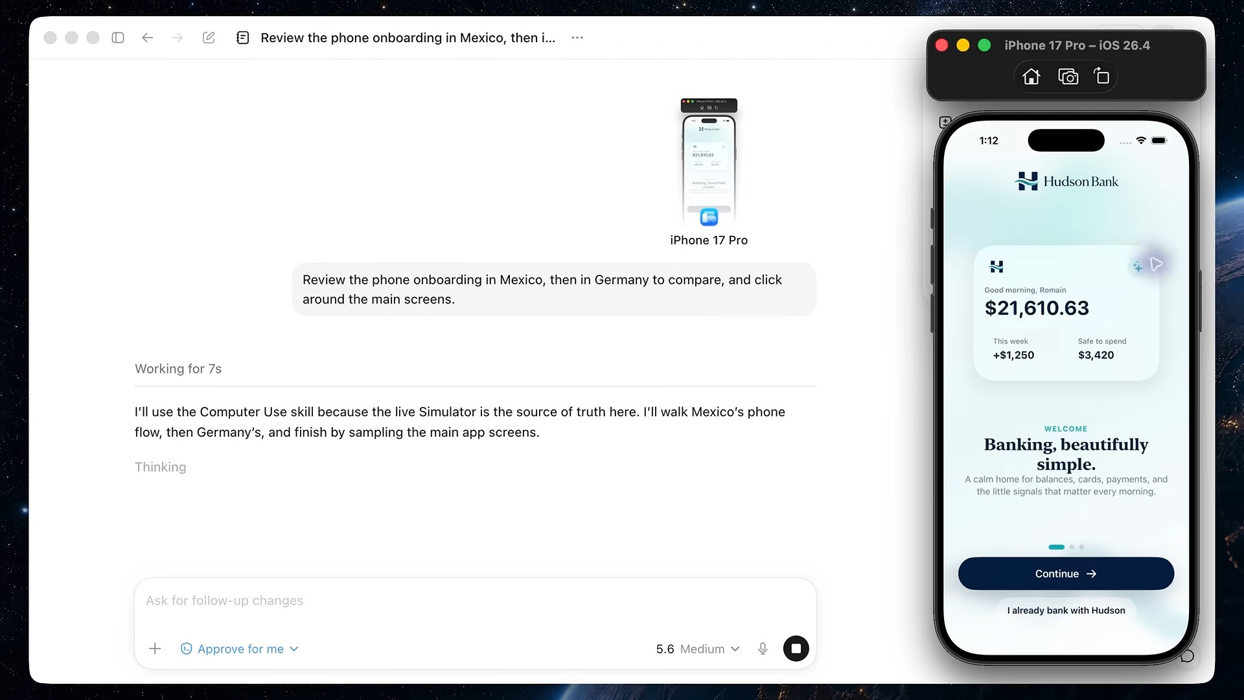The width and height of the screenshot is (1244, 700).
Task: Open the 5.6 Medium model selector
Action: pyautogui.click(x=698, y=649)
